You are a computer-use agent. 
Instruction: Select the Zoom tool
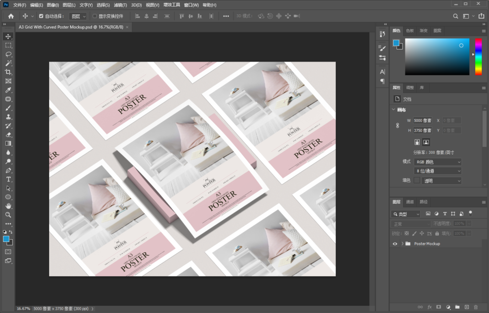point(8,215)
